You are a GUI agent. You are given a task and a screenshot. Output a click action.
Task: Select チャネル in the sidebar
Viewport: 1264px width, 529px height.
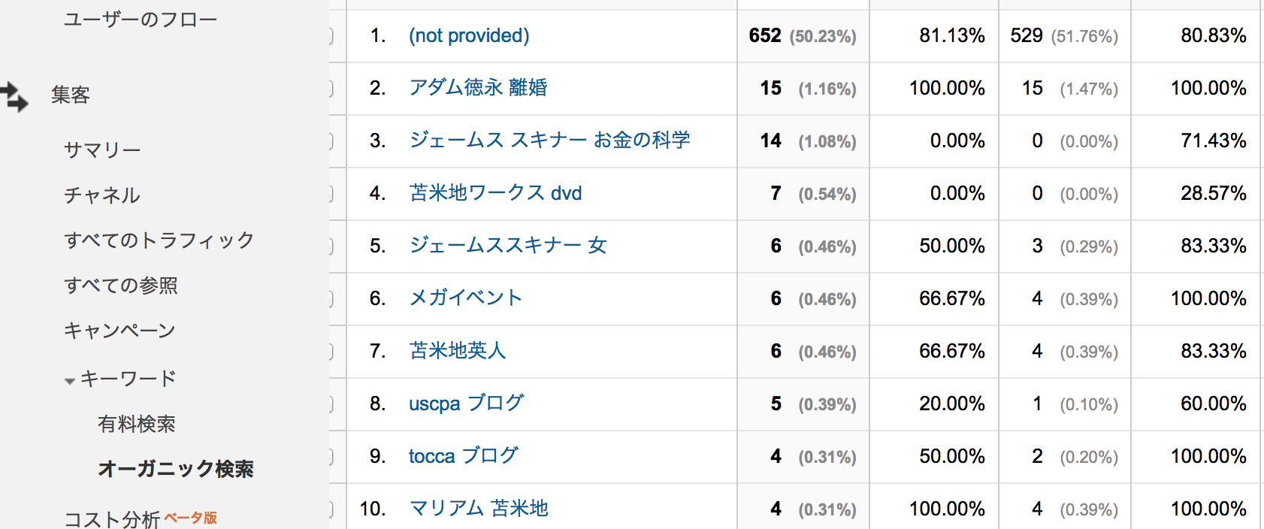[102, 195]
